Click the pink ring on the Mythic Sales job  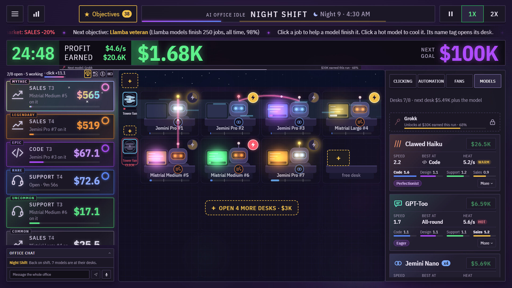pyautogui.click(x=105, y=87)
